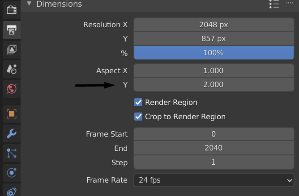The image size is (299, 196).
Task: Open the World properties tab
Action: [x=12, y=89]
